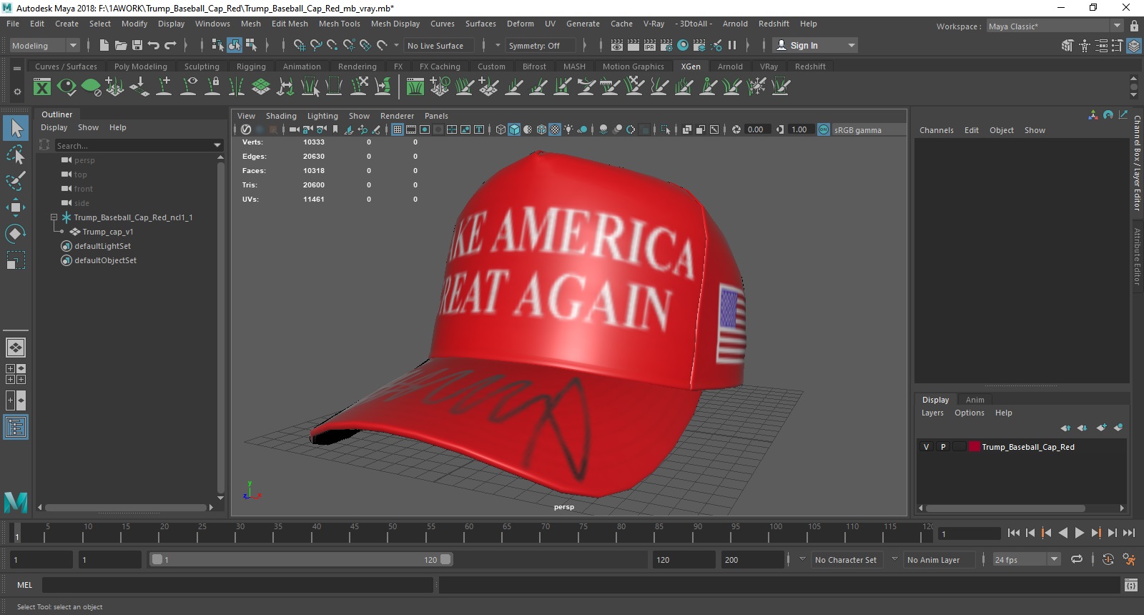Redo the last action

[x=170, y=45]
